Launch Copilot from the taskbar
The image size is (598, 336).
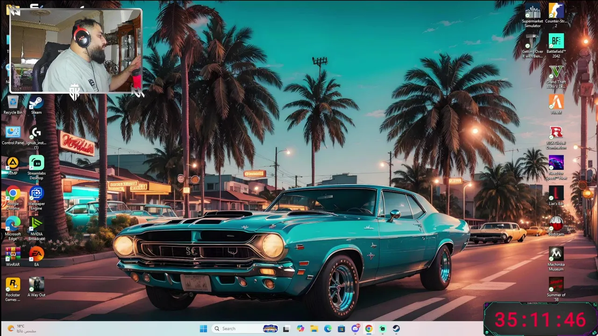pos(300,329)
